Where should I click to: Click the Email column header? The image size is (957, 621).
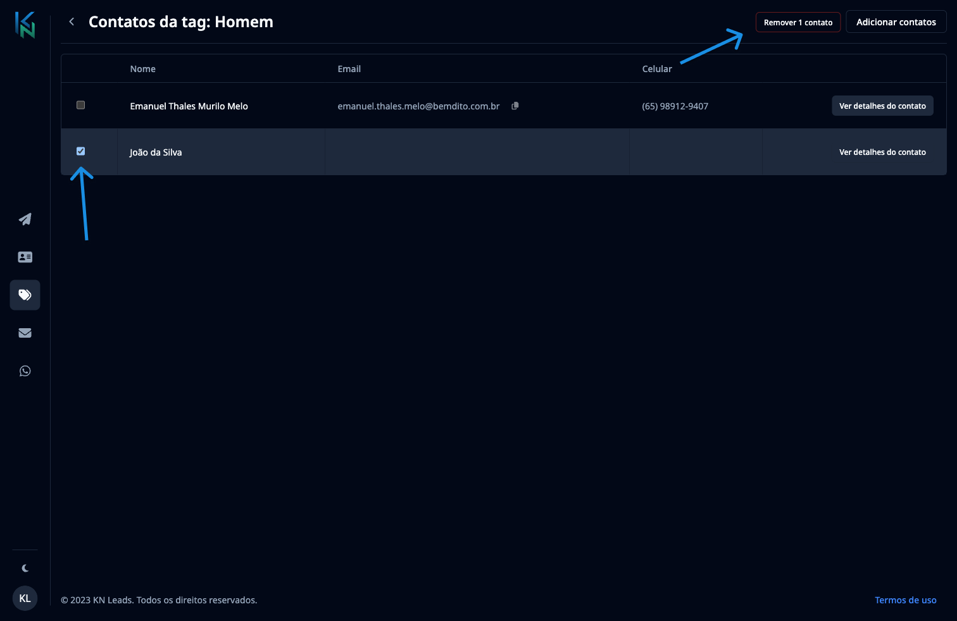[x=349, y=69]
